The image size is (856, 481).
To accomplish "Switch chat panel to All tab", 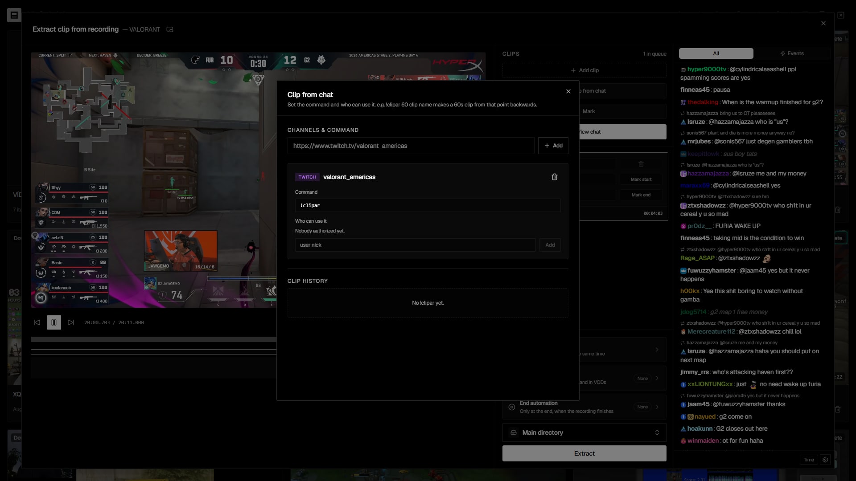I will (716, 53).
